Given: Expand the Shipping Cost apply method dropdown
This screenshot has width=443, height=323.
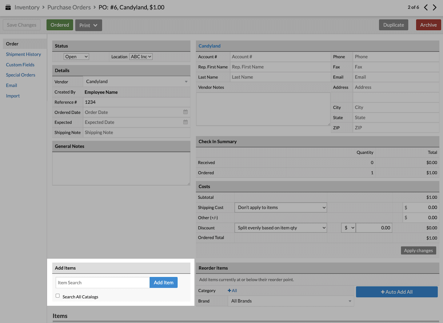Looking at the screenshot, I should pyautogui.click(x=281, y=208).
